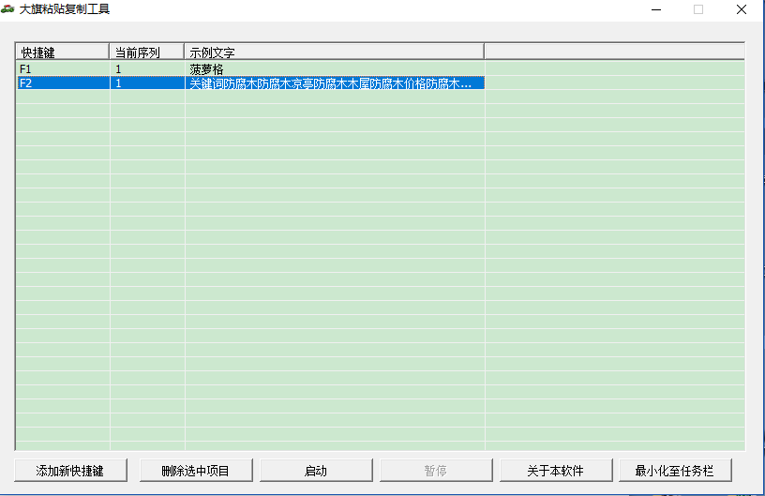Click the greyed-out 暂停 button
Viewport: 765px width, 496px height.
(436, 471)
